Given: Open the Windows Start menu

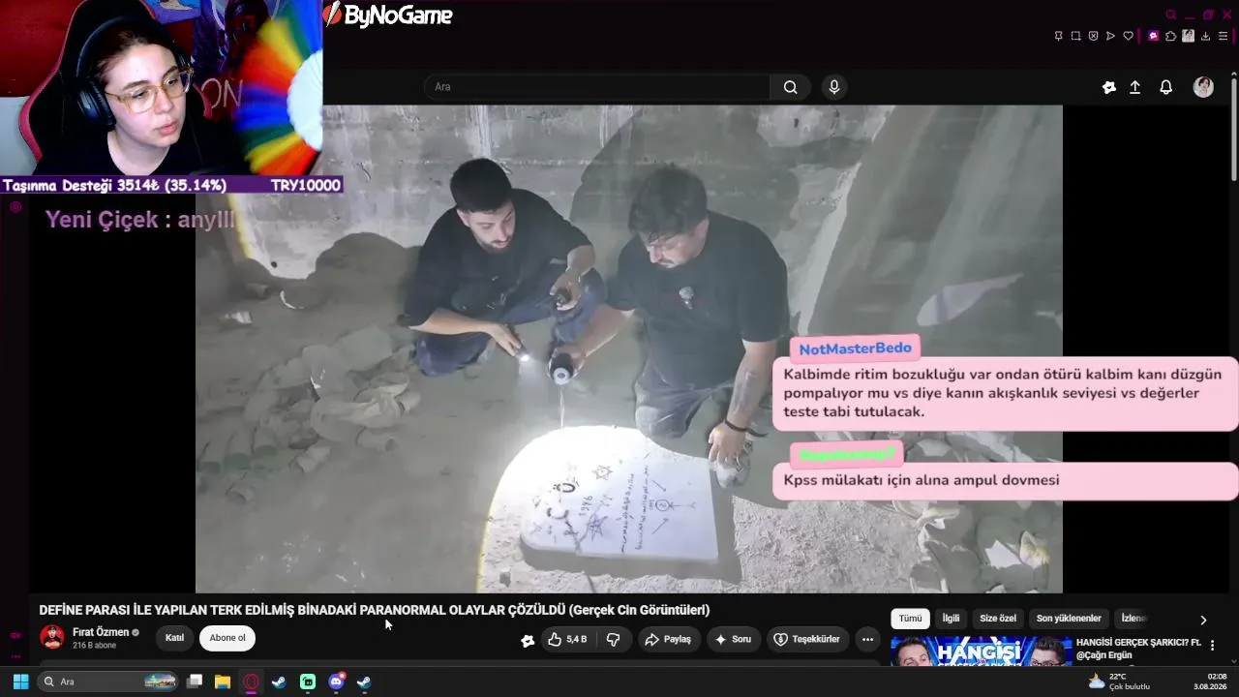Looking at the screenshot, I should (x=20, y=682).
